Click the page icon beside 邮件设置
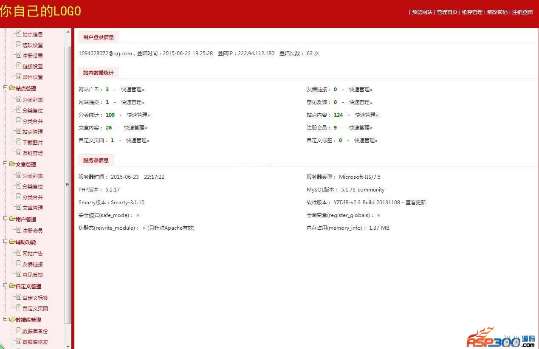 [19, 76]
